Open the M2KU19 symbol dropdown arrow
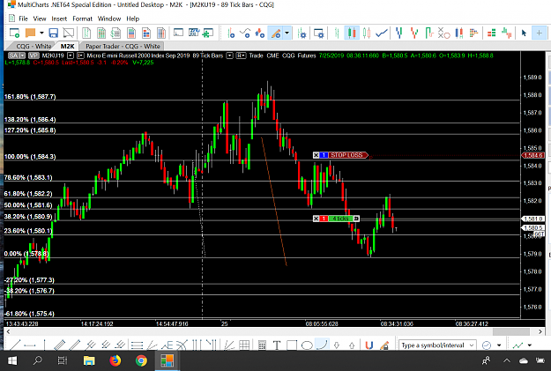This screenshot has width=551, height=371. point(71,56)
